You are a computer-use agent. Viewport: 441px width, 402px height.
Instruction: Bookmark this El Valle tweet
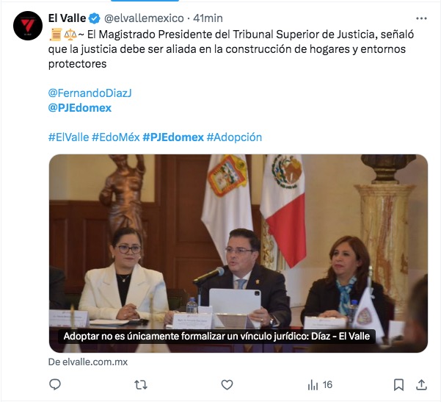click(x=398, y=384)
